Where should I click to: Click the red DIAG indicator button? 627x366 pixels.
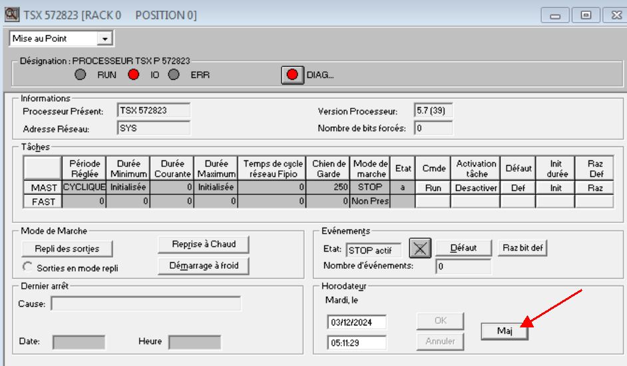point(292,75)
